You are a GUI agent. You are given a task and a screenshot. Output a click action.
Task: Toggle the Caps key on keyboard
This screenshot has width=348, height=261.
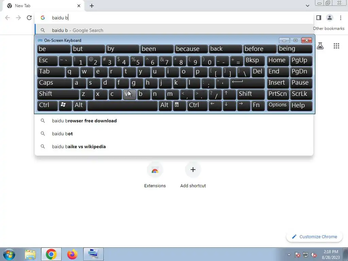point(55,83)
